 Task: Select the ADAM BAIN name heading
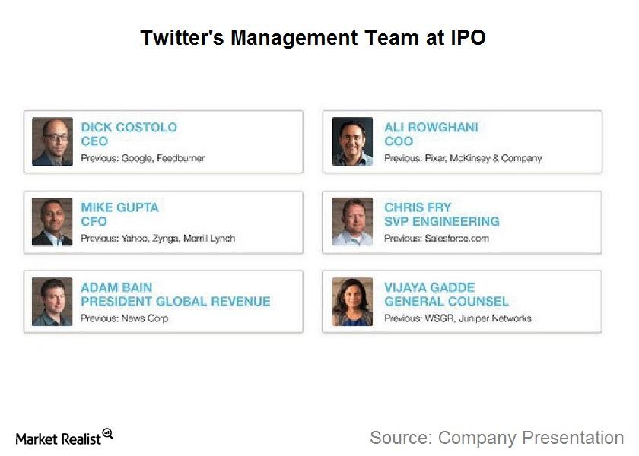coord(116,287)
